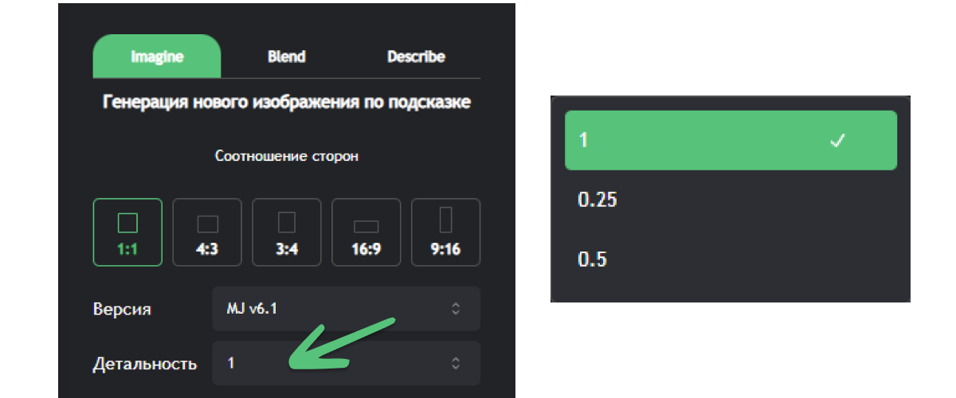This screenshot has width=956, height=398.
Task: Click the up-down chevron in Версия field
Action: (x=456, y=308)
